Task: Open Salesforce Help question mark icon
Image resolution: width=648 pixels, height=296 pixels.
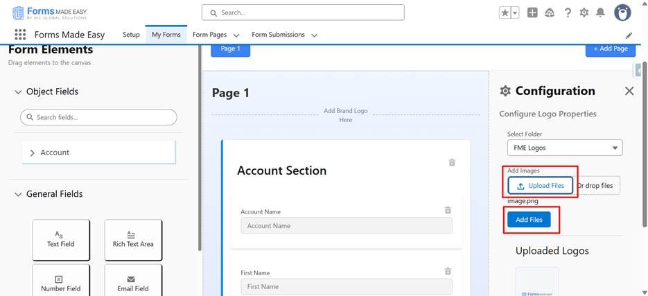Action: (568, 12)
